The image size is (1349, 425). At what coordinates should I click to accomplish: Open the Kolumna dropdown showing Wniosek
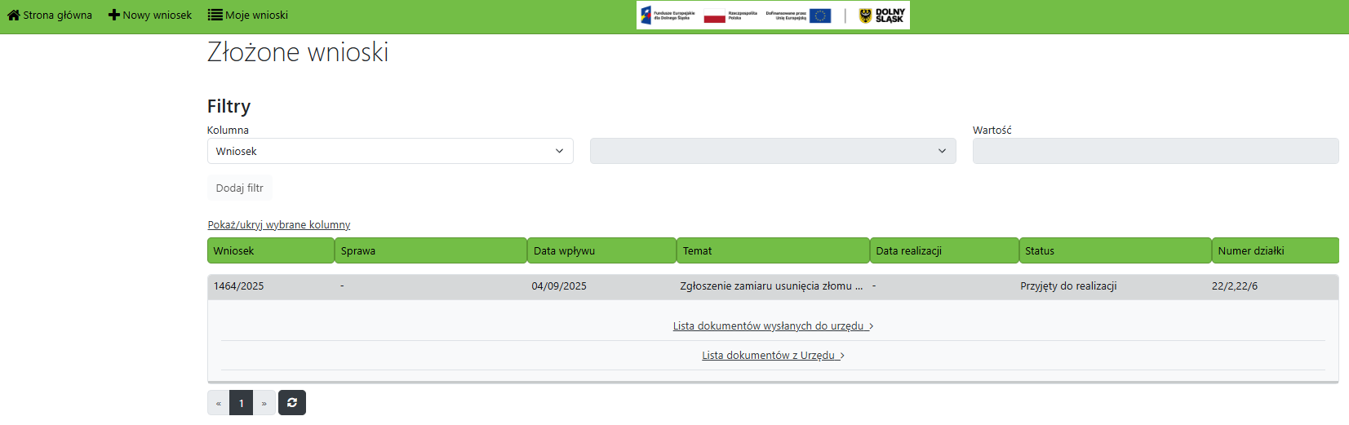point(390,151)
